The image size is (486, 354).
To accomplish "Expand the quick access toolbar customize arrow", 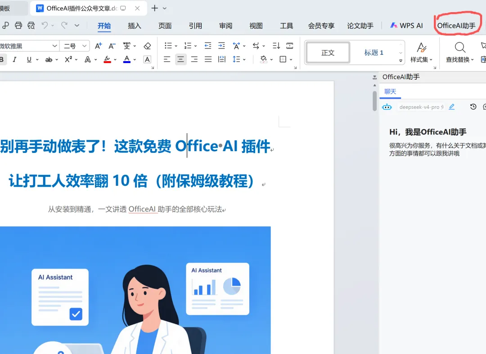I will click(77, 25).
